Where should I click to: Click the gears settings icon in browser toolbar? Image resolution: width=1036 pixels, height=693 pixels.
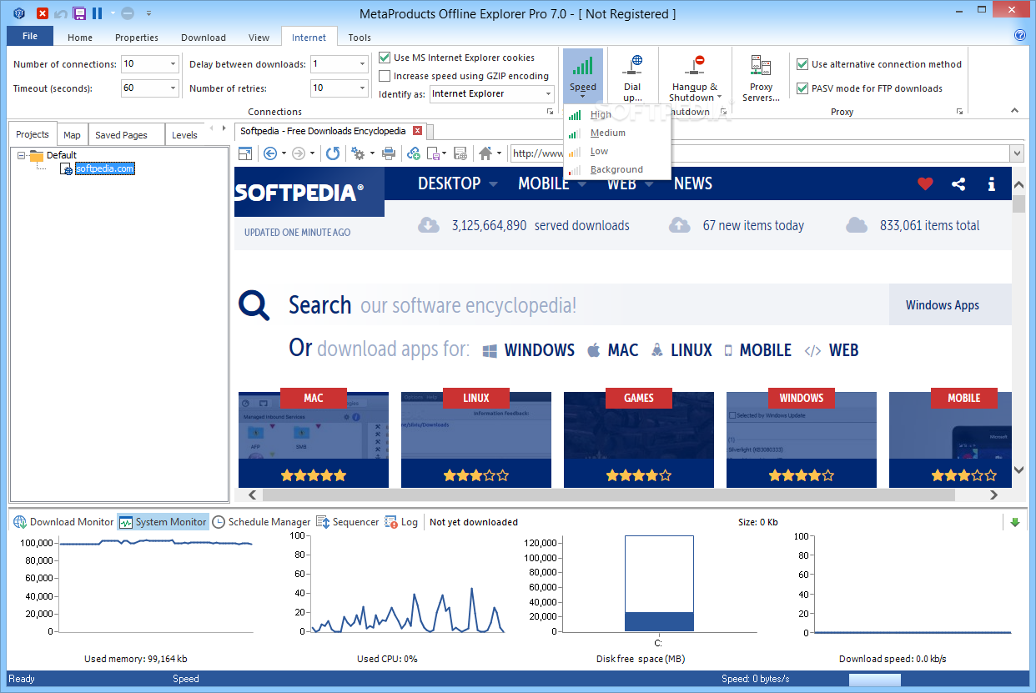click(x=358, y=153)
